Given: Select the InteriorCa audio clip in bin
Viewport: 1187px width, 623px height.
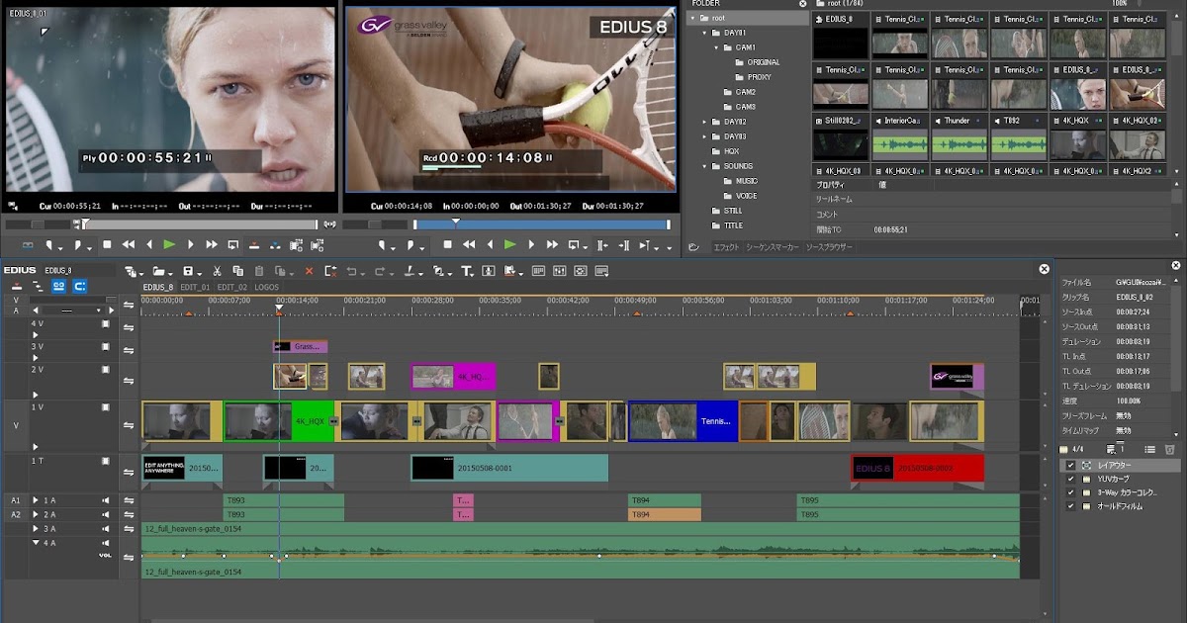Looking at the screenshot, I should point(899,138).
